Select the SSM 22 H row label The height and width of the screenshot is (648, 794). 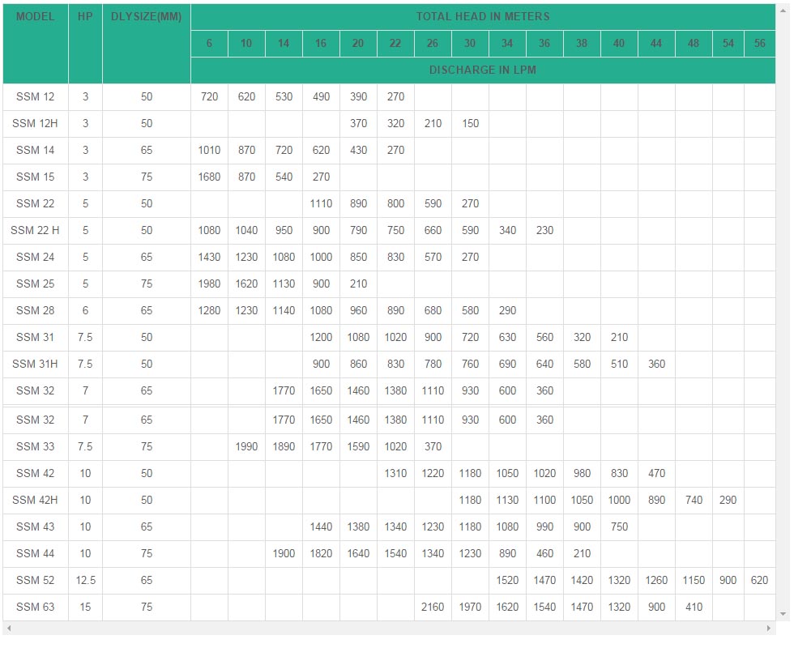[36, 230]
